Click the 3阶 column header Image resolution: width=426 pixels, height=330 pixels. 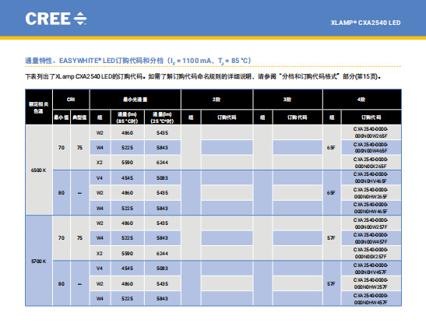(287, 100)
